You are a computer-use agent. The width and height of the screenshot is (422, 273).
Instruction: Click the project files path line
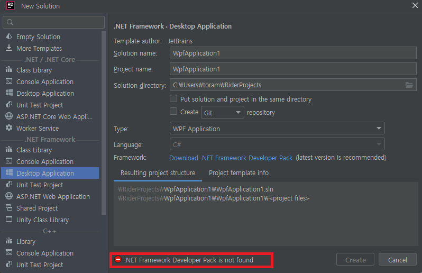[x=214, y=198]
